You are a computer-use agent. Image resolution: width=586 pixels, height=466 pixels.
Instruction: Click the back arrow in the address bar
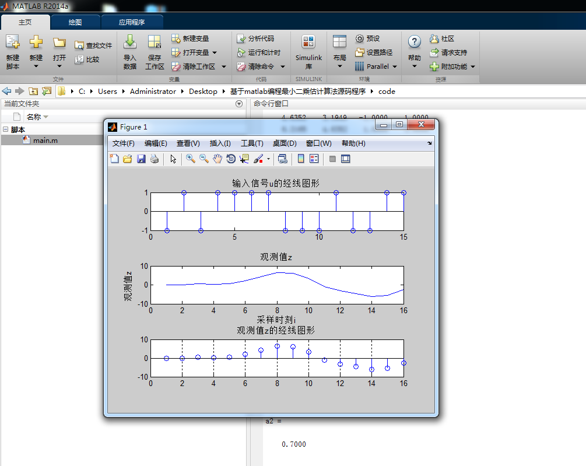[x=7, y=91]
